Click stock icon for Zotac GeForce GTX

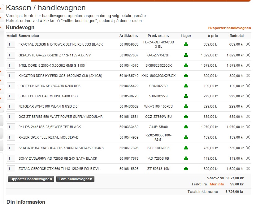tap(186, 169)
